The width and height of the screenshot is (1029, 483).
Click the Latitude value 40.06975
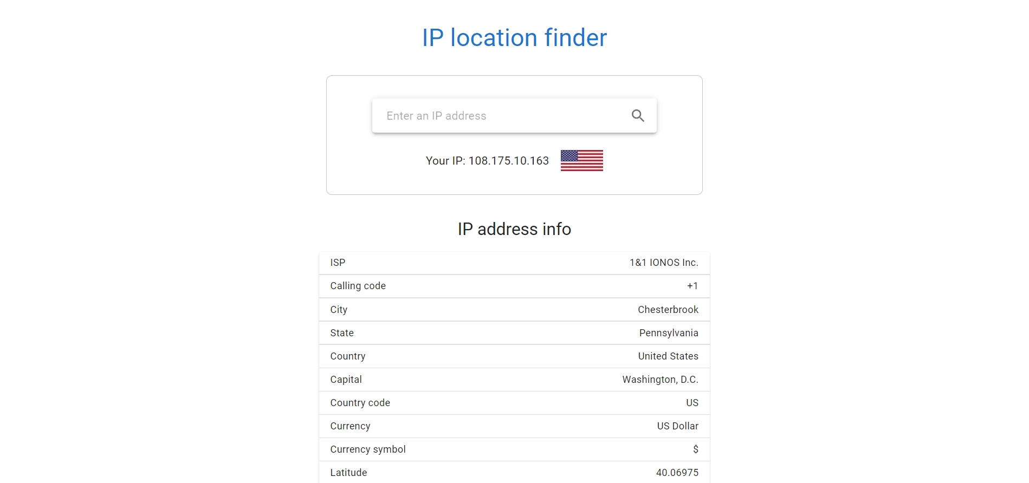click(x=677, y=473)
